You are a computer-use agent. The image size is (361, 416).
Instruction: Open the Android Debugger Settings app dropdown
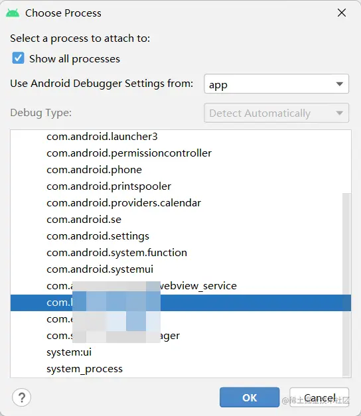pyautogui.click(x=276, y=84)
